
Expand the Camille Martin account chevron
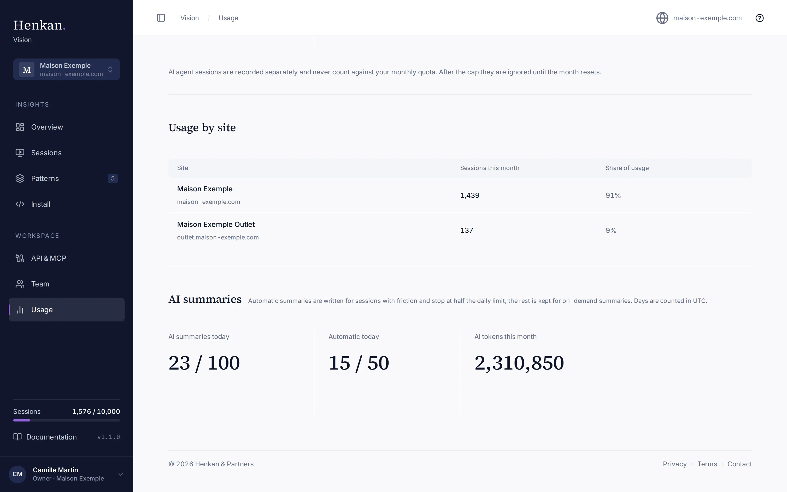pos(121,474)
